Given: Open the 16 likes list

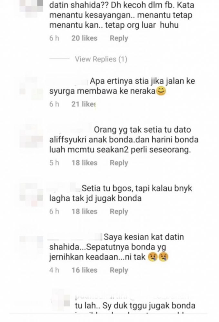Looking at the screenshot, I should click(x=84, y=270).
